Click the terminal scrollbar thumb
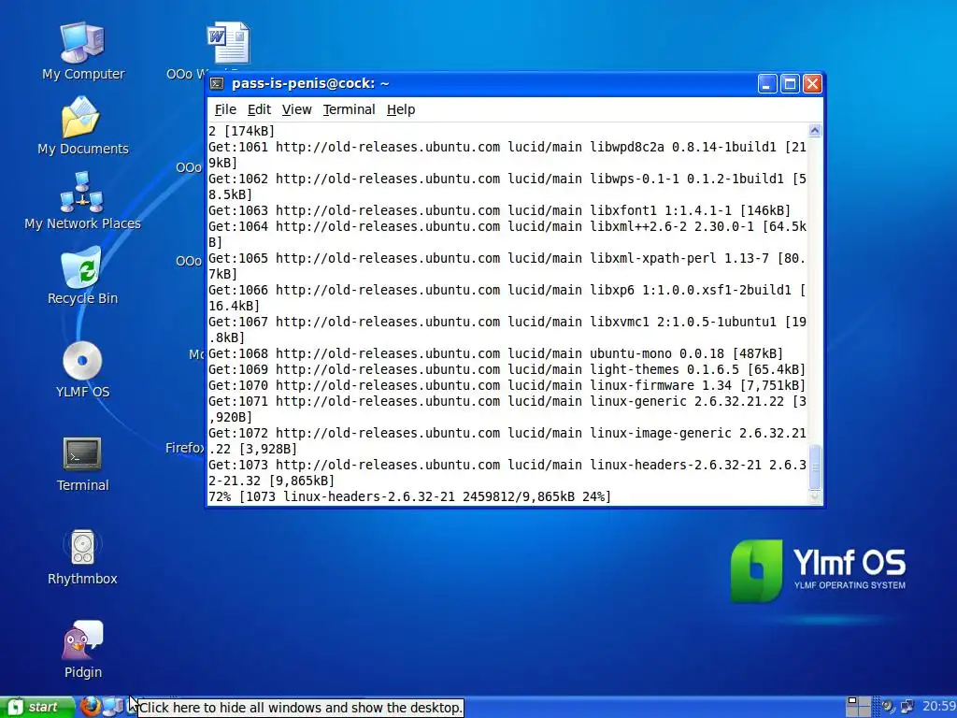 point(815,467)
